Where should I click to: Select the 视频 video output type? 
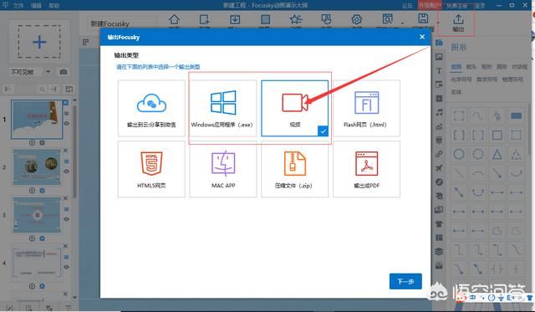pos(295,108)
